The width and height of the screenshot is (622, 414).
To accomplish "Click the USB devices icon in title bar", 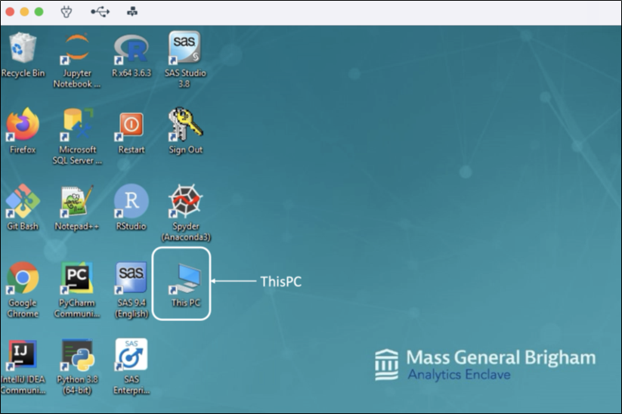I will pyautogui.click(x=100, y=12).
